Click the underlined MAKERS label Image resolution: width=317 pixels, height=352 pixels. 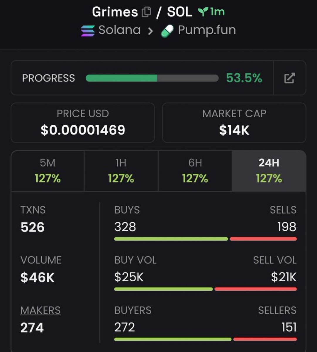pos(40,310)
